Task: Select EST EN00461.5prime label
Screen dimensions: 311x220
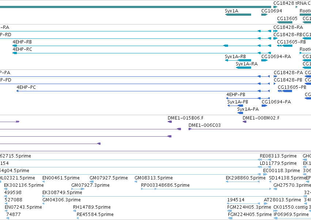Action: point(61,178)
